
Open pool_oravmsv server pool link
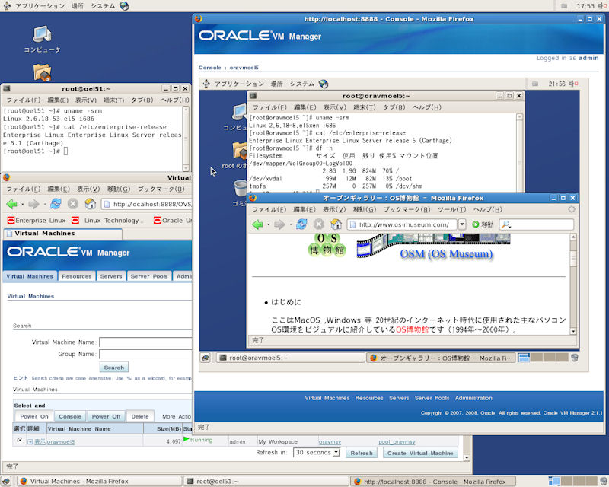click(x=397, y=441)
